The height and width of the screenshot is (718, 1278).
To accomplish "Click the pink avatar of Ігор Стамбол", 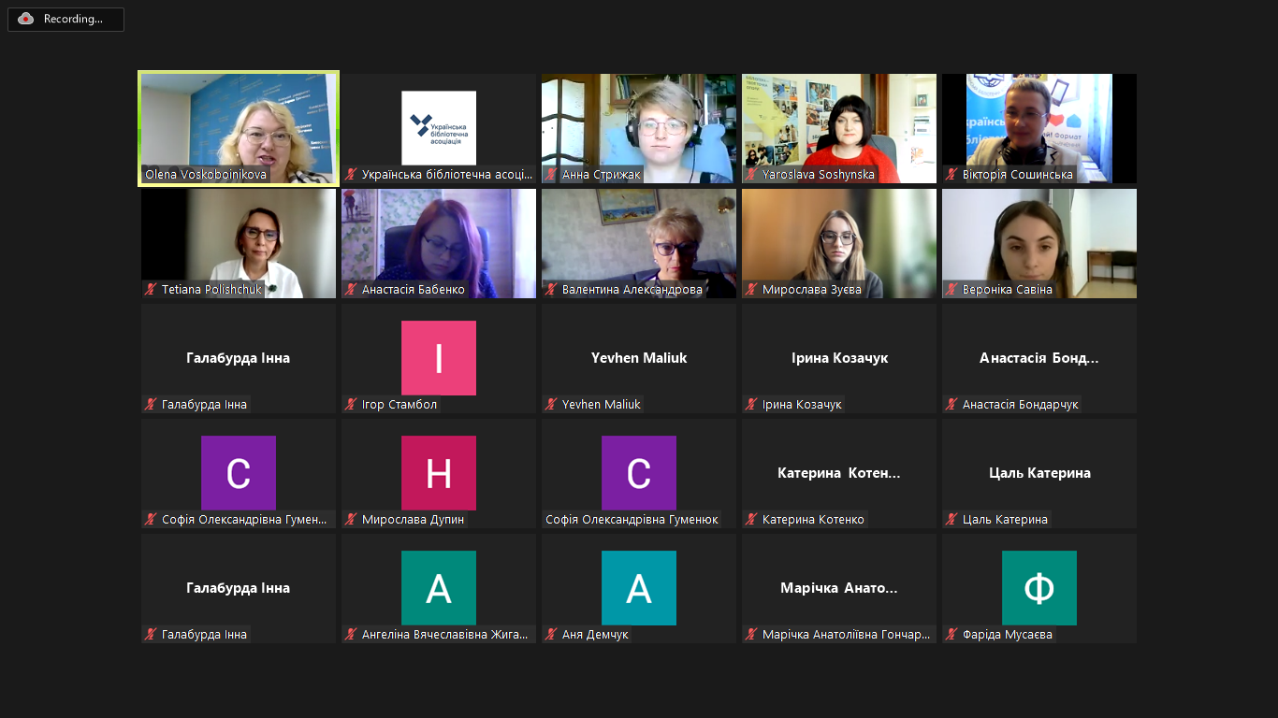I will 438,358.
